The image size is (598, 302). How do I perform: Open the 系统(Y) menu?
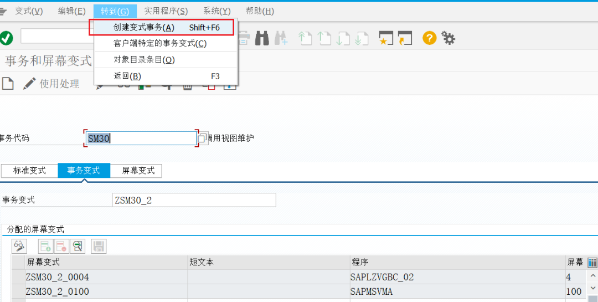216,11
